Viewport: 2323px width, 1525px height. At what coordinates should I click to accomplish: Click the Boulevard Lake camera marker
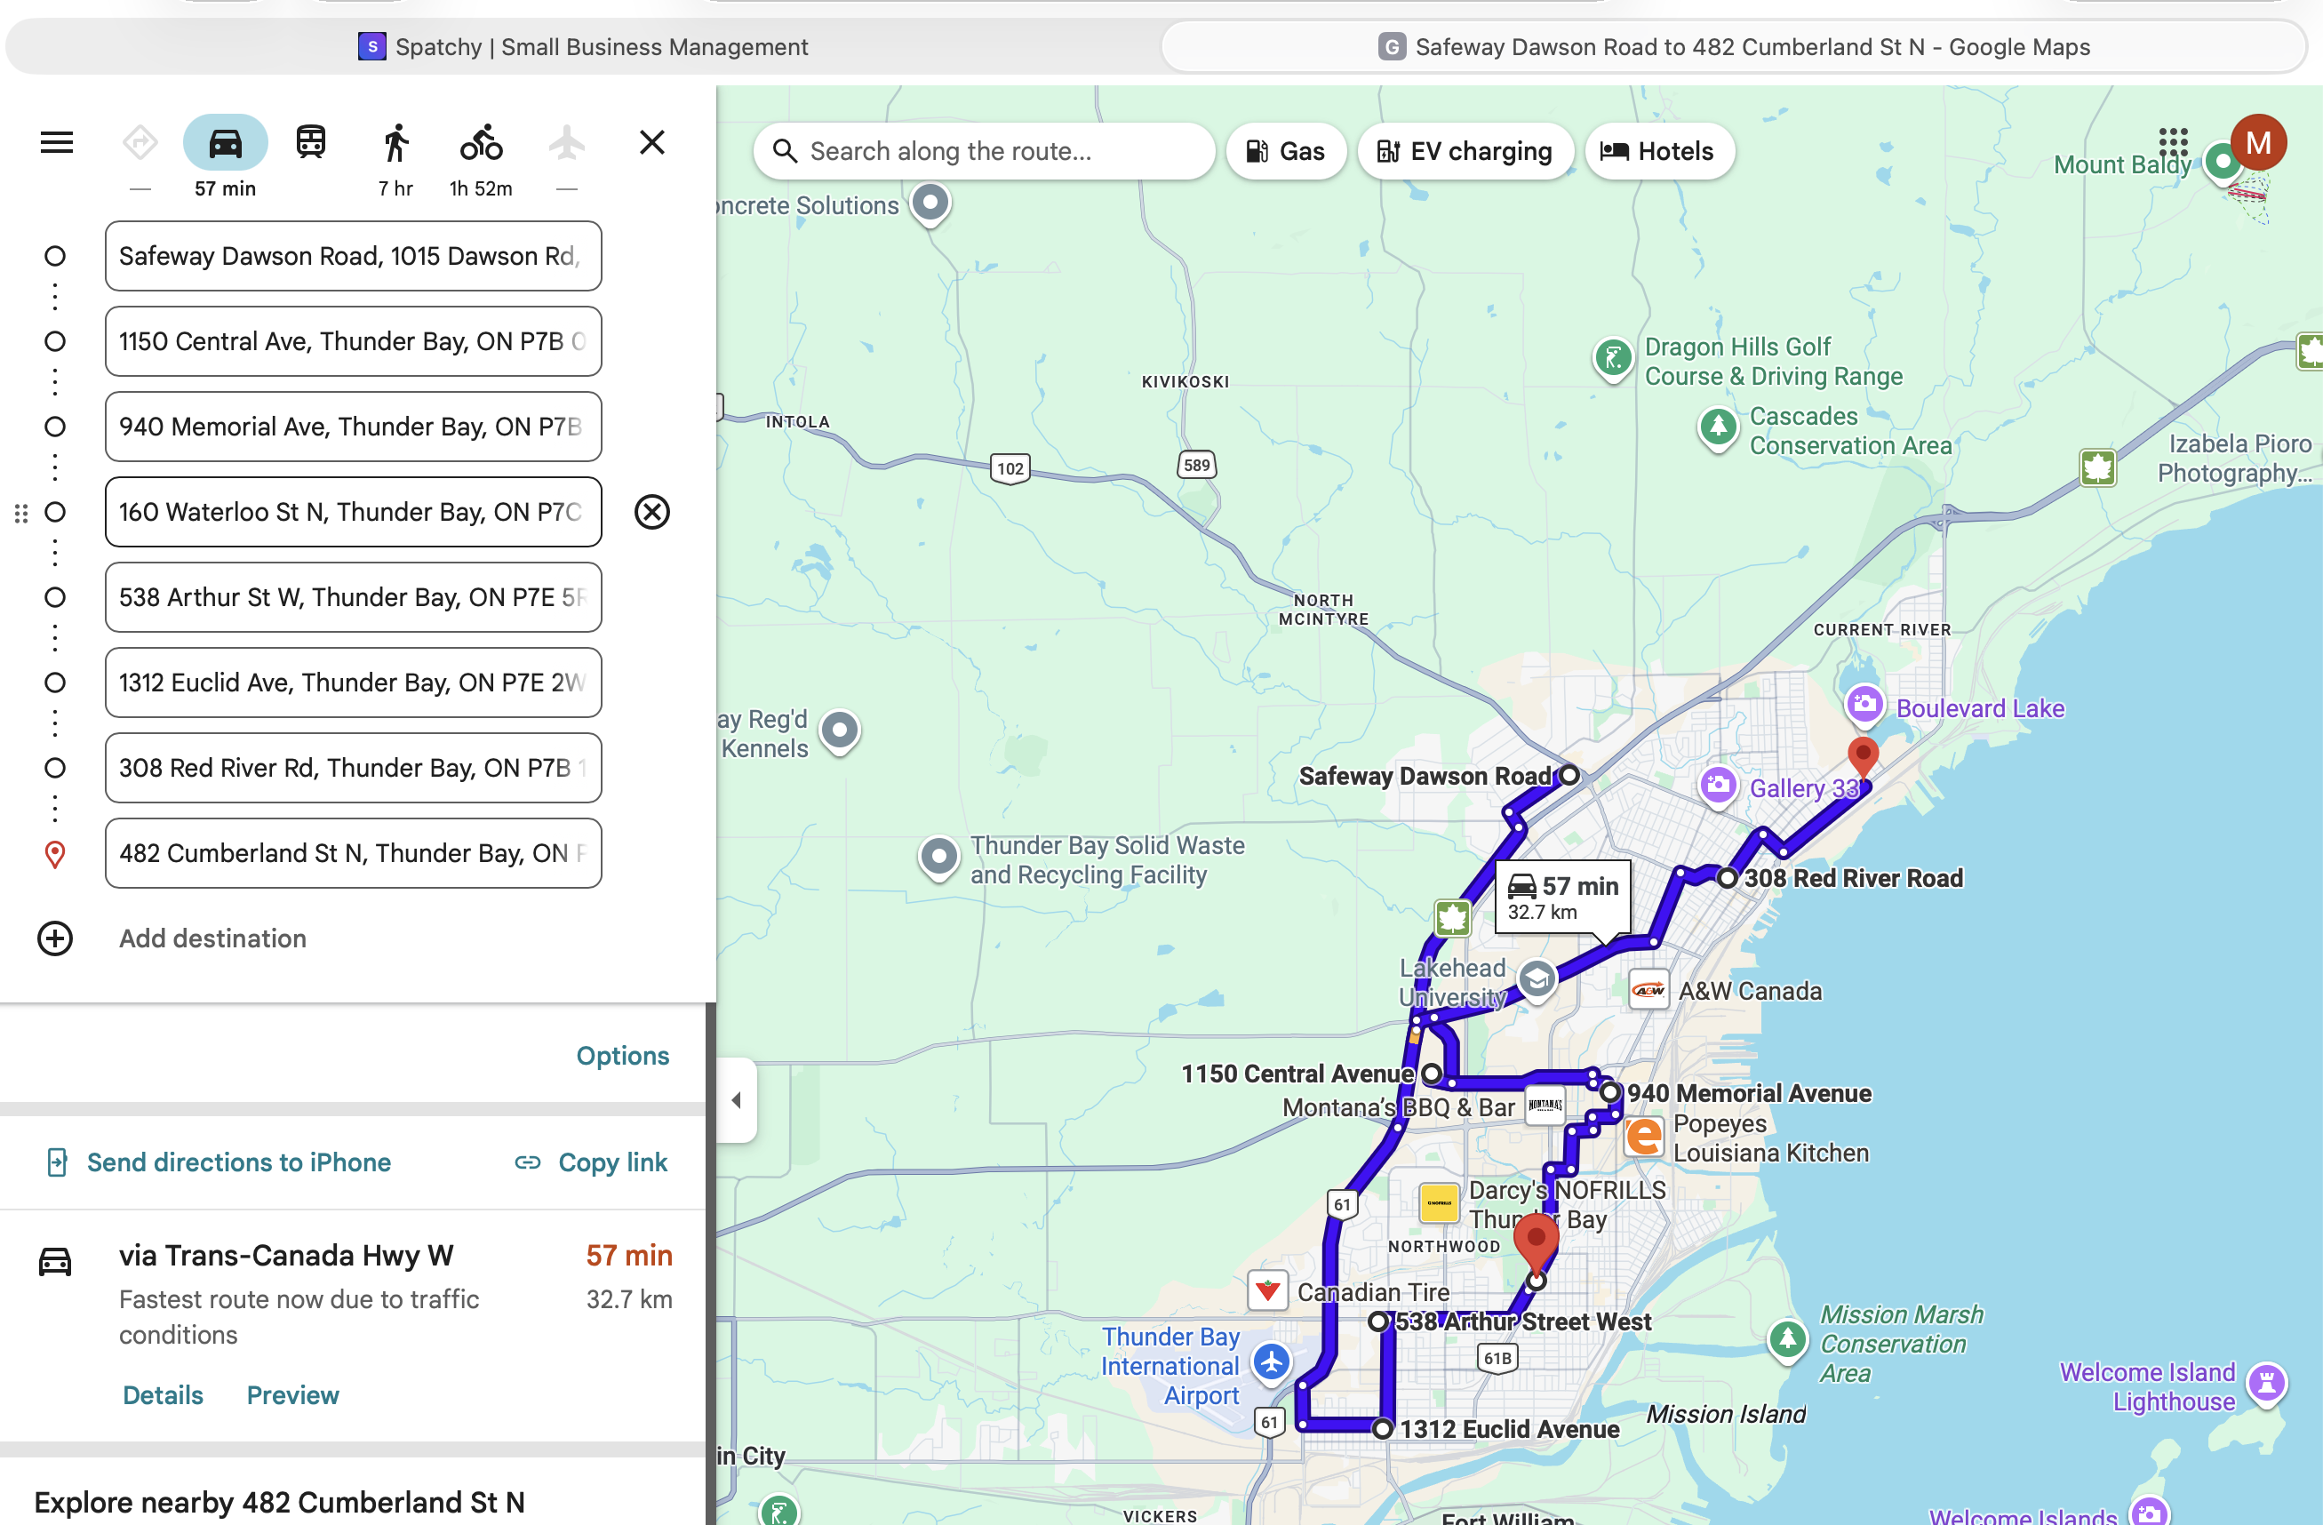tap(1864, 704)
